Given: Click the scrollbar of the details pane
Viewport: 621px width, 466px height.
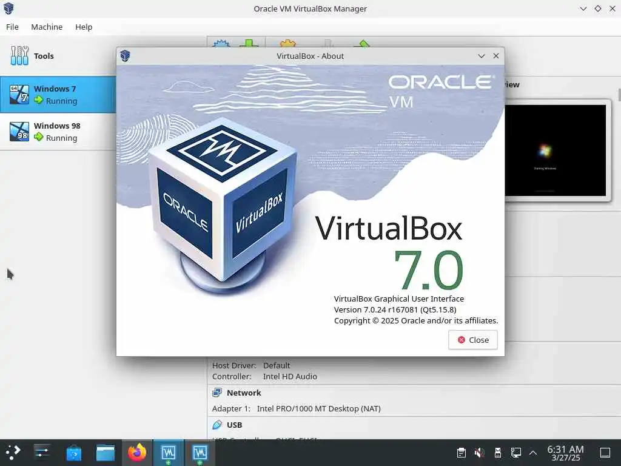Looking at the screenshot, I should pos(619,95).
